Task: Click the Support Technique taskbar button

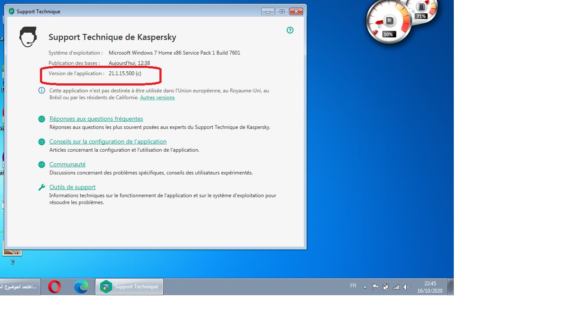Action: pyautogui.click(x=129, y=287)
